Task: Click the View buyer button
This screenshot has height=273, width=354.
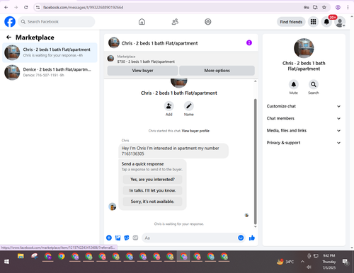Action: [142, 71]
